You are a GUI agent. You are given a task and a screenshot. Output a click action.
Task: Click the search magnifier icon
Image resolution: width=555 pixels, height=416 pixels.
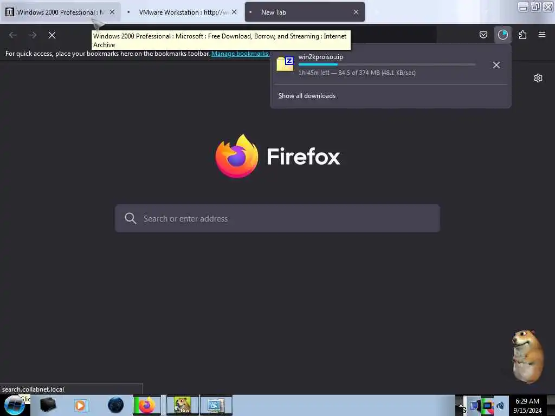coord(130,218)
